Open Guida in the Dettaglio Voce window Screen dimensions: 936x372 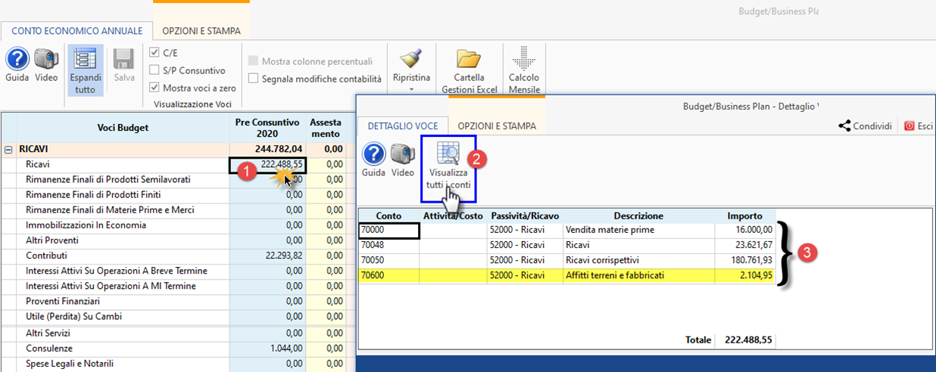pos(374,154)
